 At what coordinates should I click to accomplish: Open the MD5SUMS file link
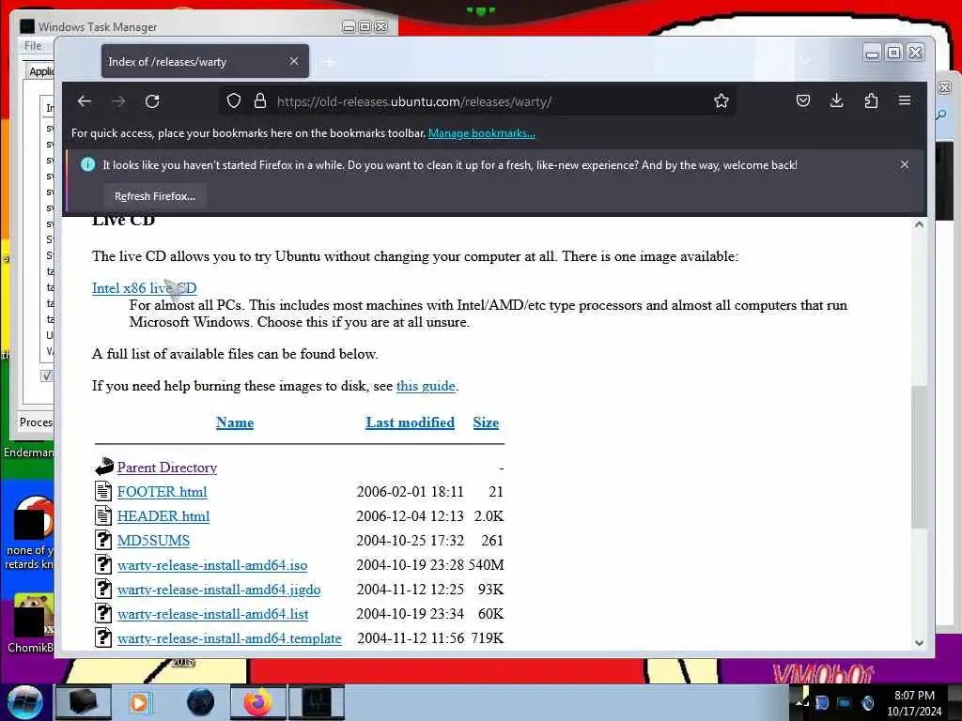[x=153, y=541]
